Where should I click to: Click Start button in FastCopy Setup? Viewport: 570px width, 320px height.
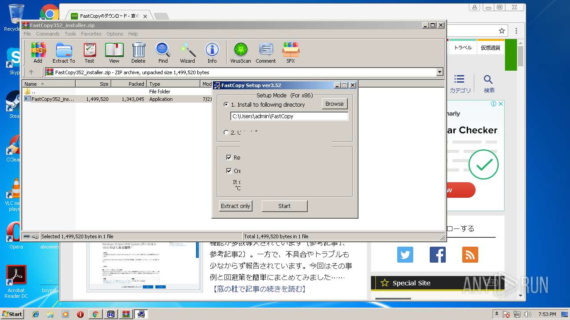[285, 206]
